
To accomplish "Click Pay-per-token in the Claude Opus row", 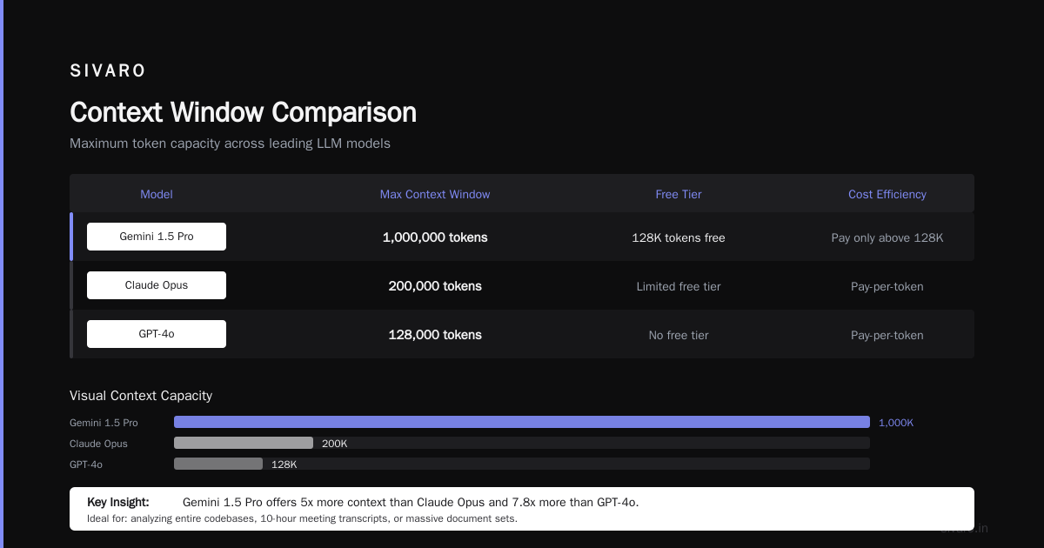I will [x=887, y=286].
